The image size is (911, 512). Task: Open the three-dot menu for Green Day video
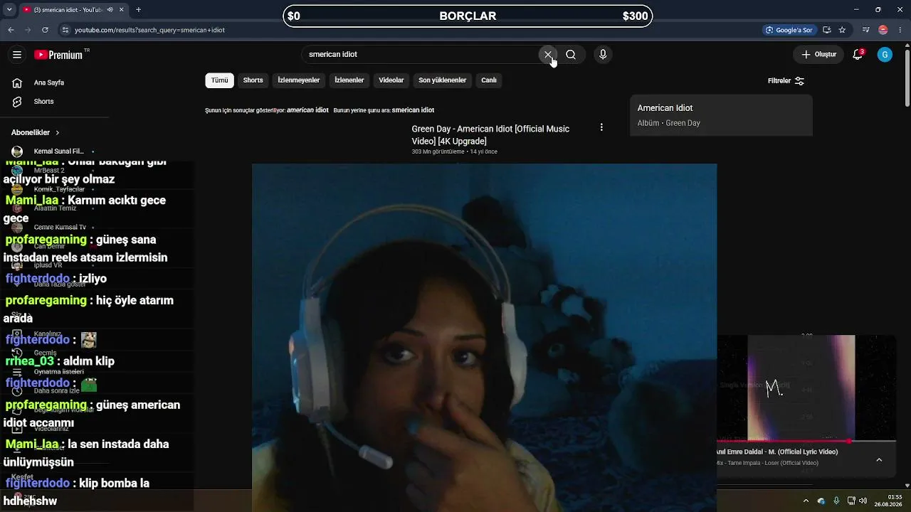pos(601,127)
